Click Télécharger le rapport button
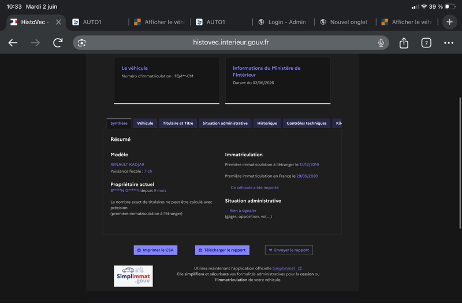The image size is (462, 303). coord(222,250)
